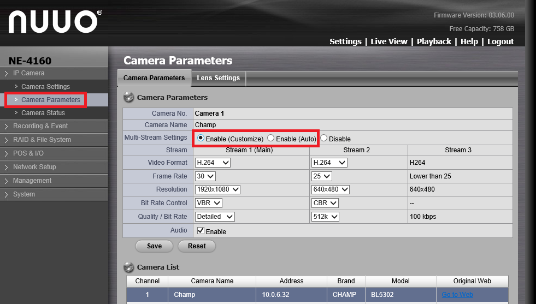Toggle the Audio Enable checkbox
This screenshot has height=304, width=536.
point(201,231)
